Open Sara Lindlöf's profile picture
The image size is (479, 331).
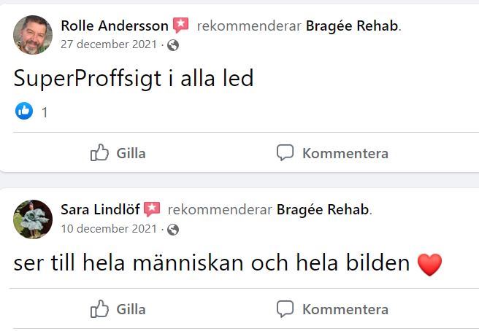coord(33,219)
